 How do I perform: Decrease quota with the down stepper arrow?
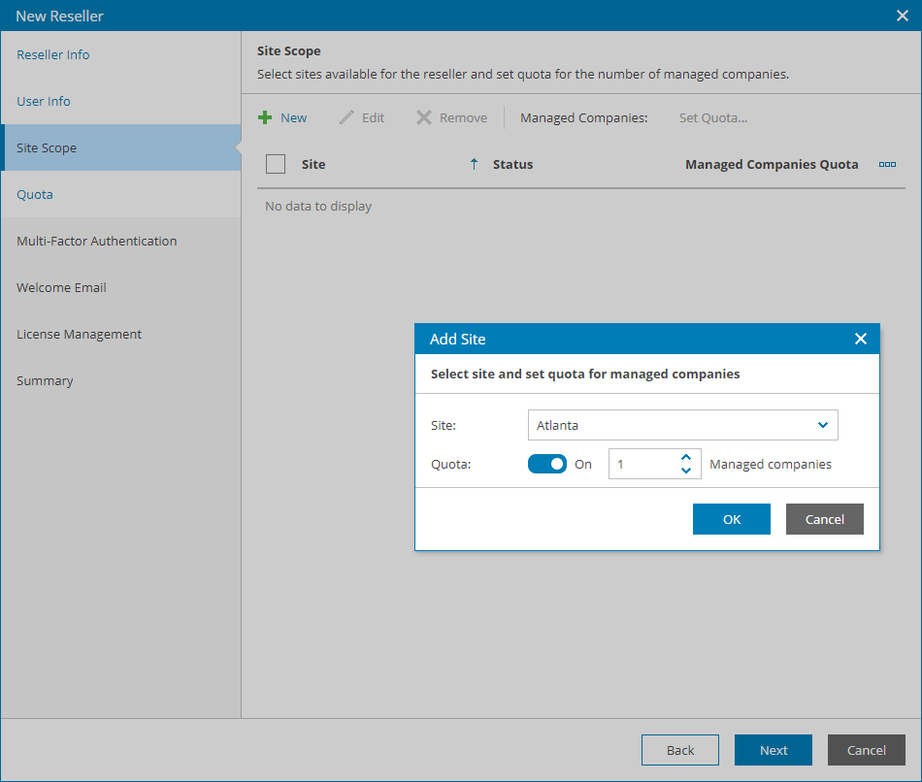(685, 471)
